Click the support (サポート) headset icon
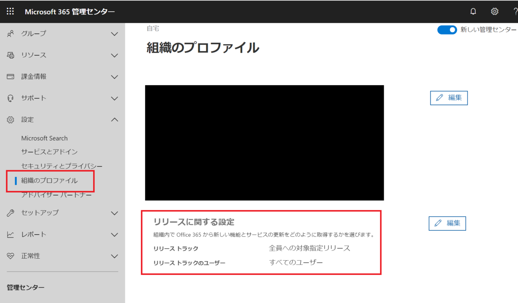 (x=11, y=98)
